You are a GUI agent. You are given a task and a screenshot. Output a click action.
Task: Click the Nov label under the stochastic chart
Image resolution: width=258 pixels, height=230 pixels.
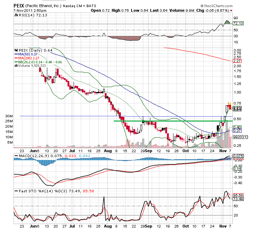pyautogui.click(x=223, y=226)
